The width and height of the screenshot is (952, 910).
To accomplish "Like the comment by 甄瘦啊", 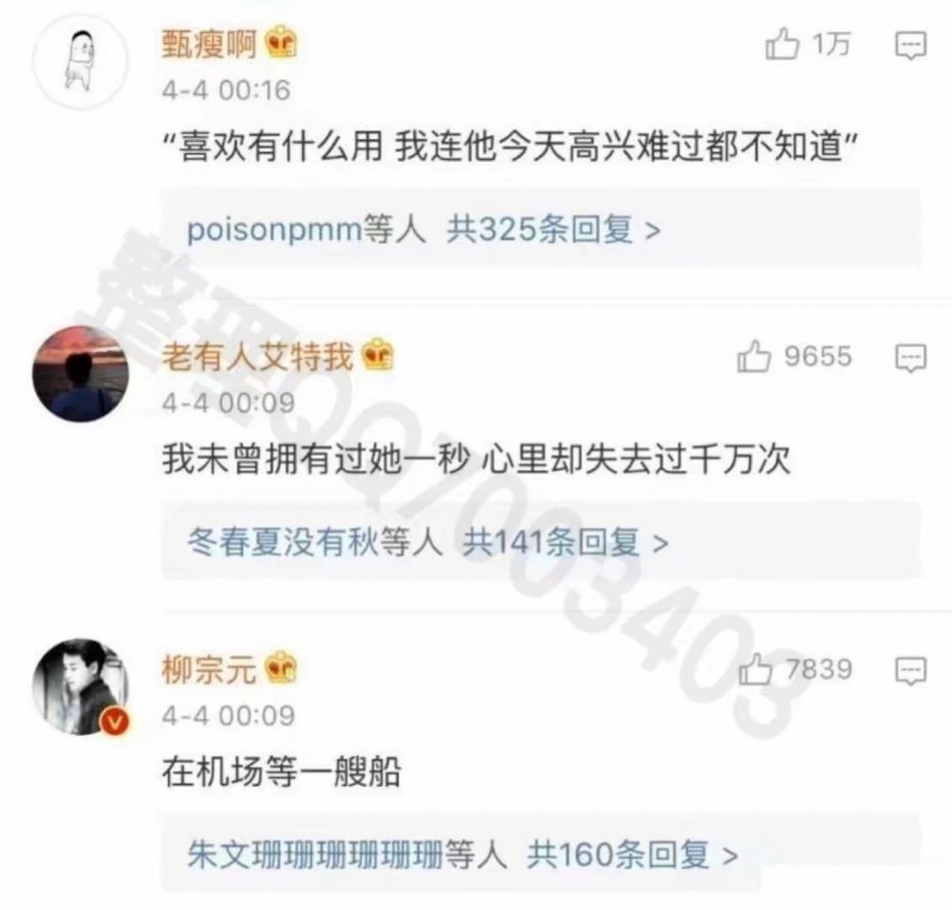I will click(782, 45).
